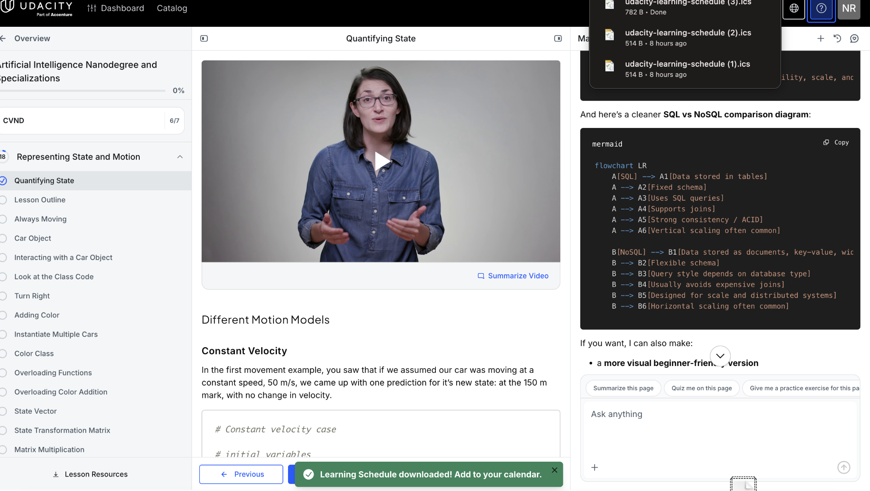
Task: Click Overloading Functions status circle
Action: 3,373
